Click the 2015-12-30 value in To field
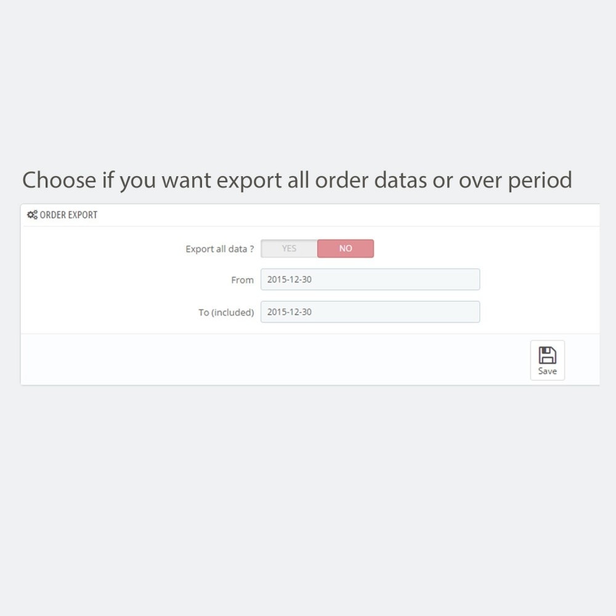 [290, 312]
